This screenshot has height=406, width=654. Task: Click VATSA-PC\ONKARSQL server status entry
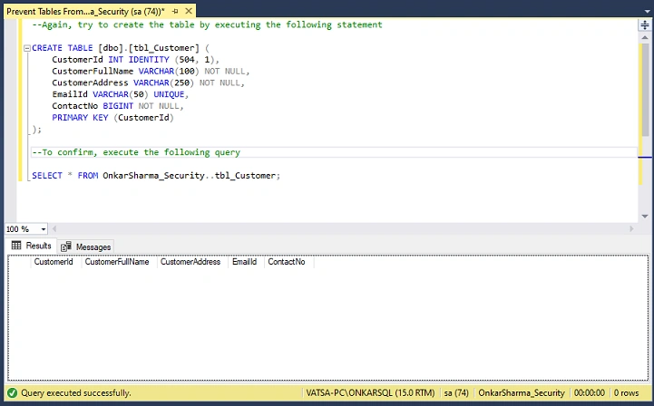click(370, 393)
